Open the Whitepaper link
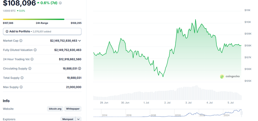This screenshot has height=121, width=258. [x=73, y=109]
